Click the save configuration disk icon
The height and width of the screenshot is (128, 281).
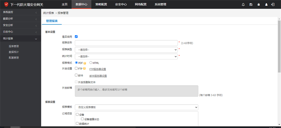click(x=251, y=5)
